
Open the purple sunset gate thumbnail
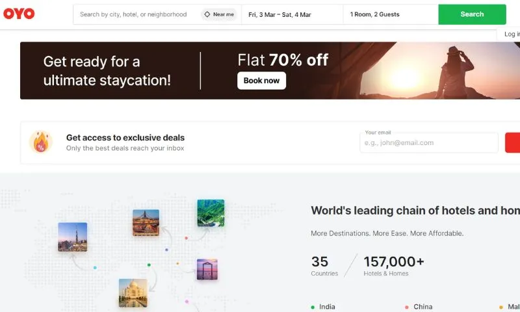coord(207,269)
